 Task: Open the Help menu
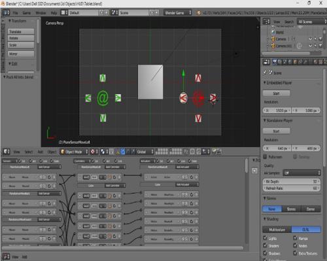[x=54, y=13]
